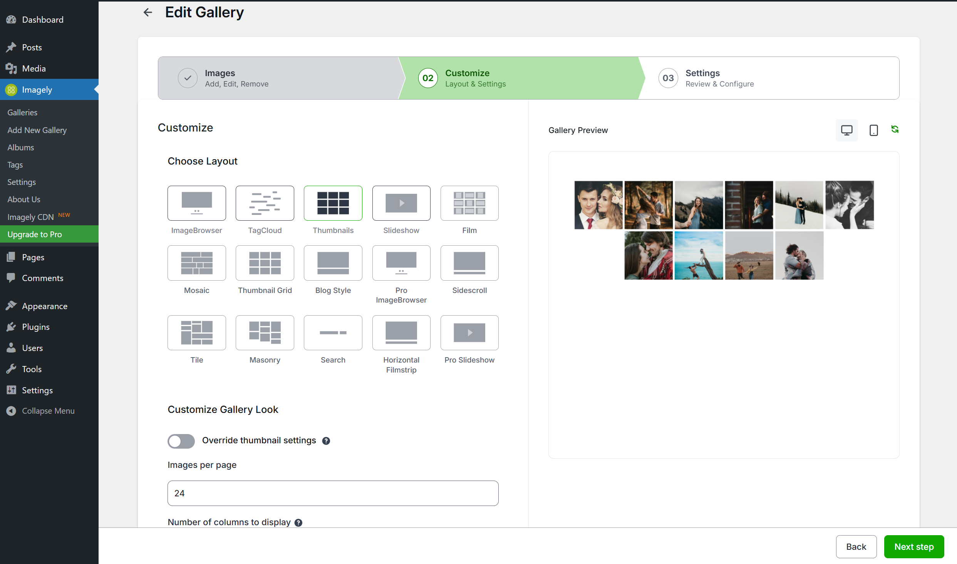This screenshot has width=957, height=564.
Task: Refresh the gallery preview
Action: click(895, 130)
